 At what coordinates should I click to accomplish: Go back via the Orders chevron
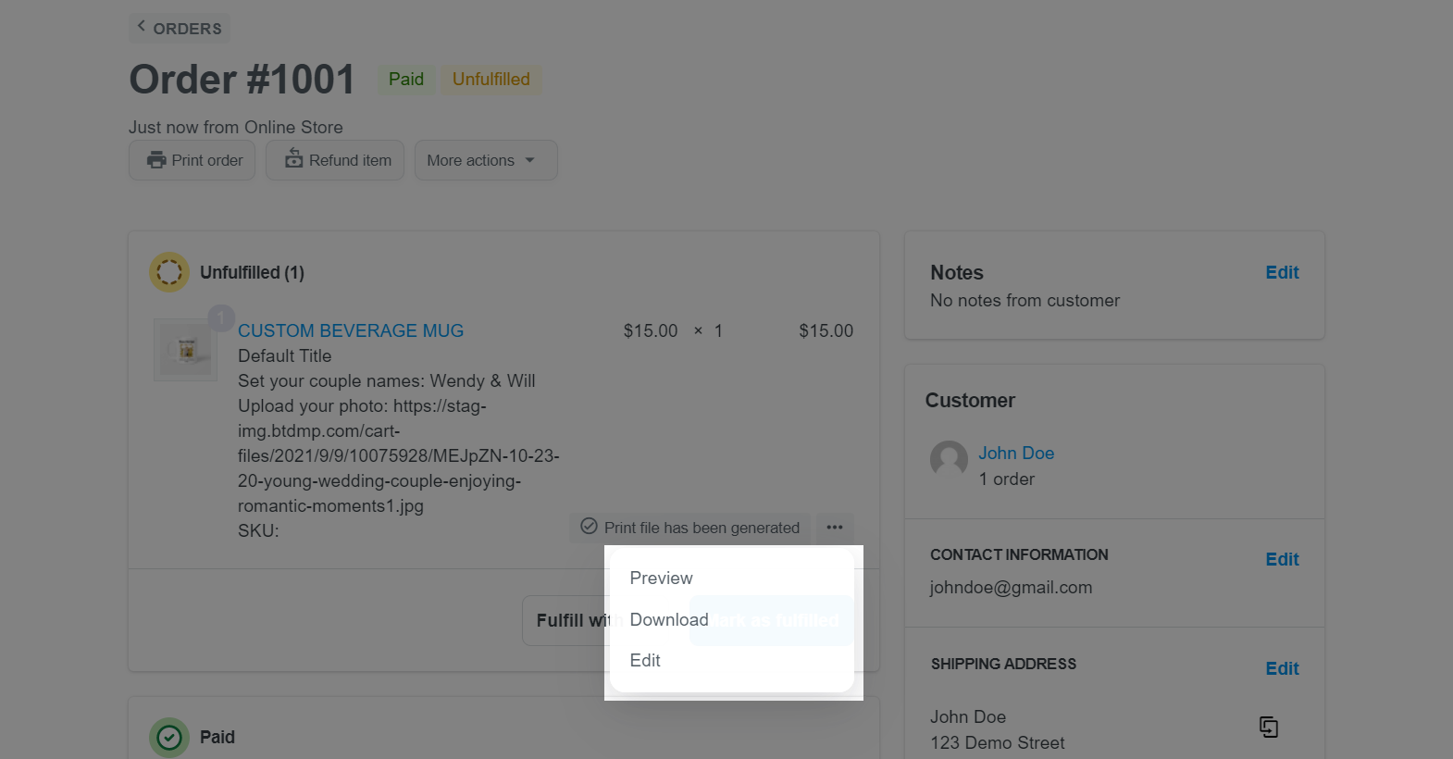(141, 26)
